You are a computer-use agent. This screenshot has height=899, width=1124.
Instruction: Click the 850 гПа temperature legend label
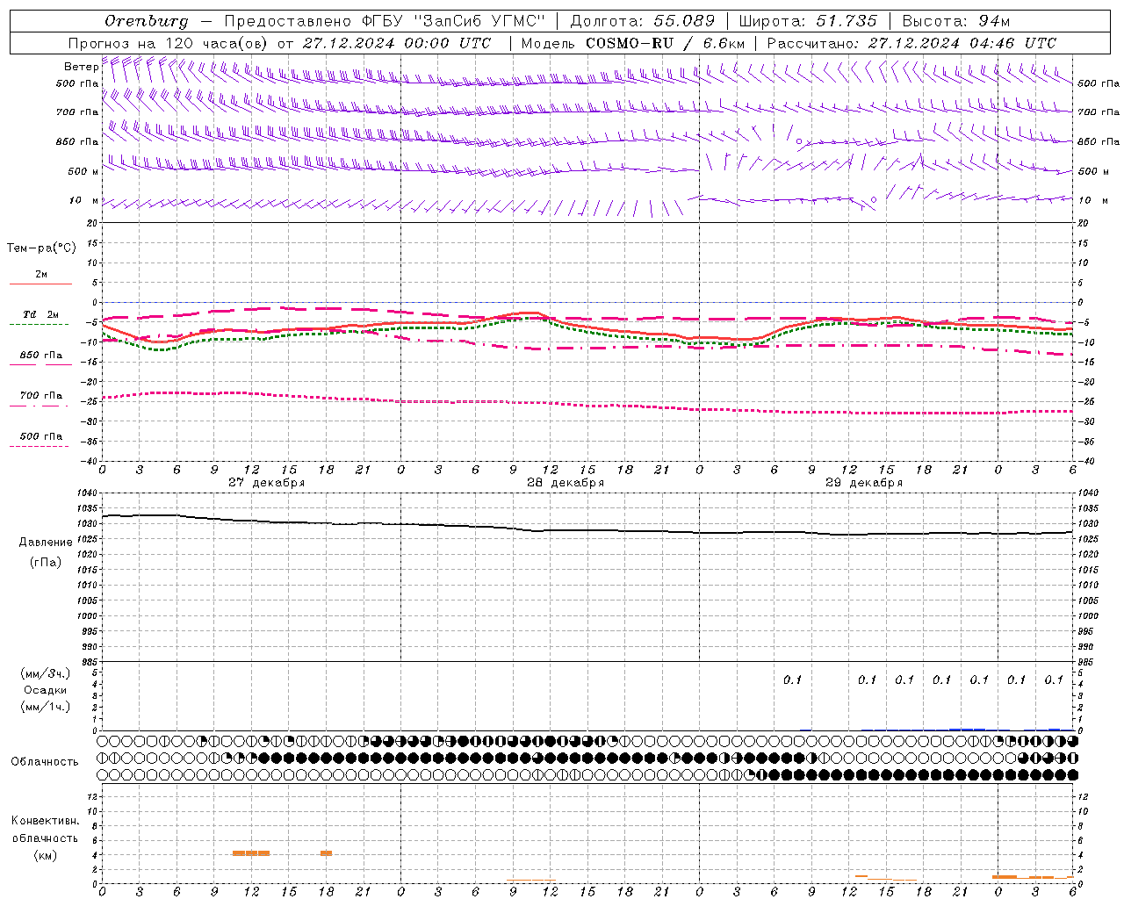point(40,355)
